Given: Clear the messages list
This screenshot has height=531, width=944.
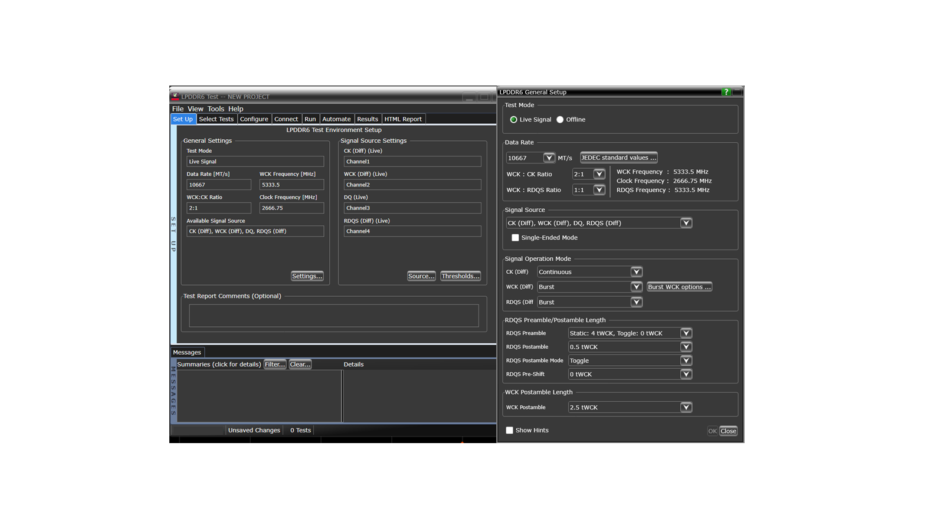Looking at the screenshot, I should tap(300, 364).
